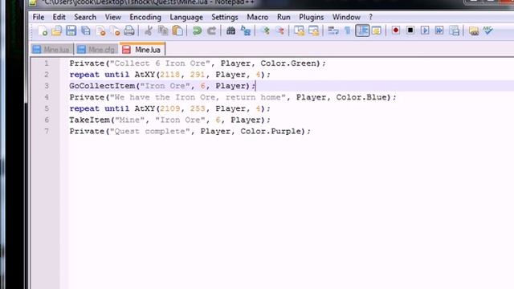Open the Plugins menu
Viewport: 514px width, 289px height.
311,17
